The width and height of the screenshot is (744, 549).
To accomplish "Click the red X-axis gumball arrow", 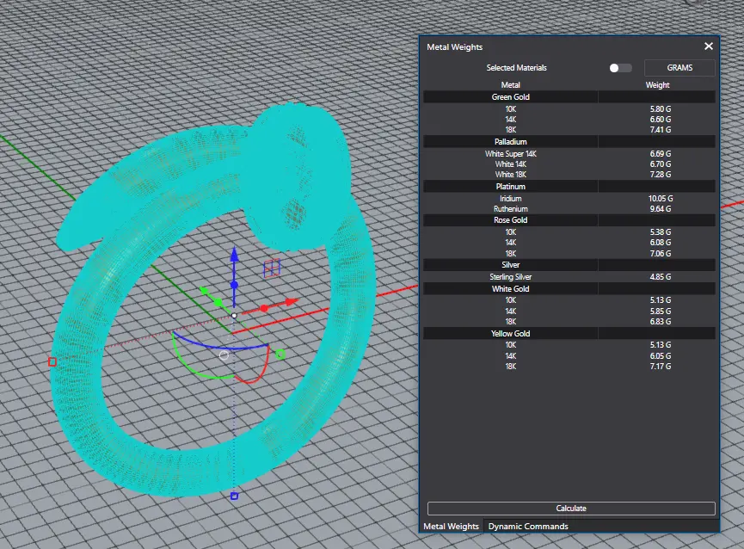I will pos(291,302).
